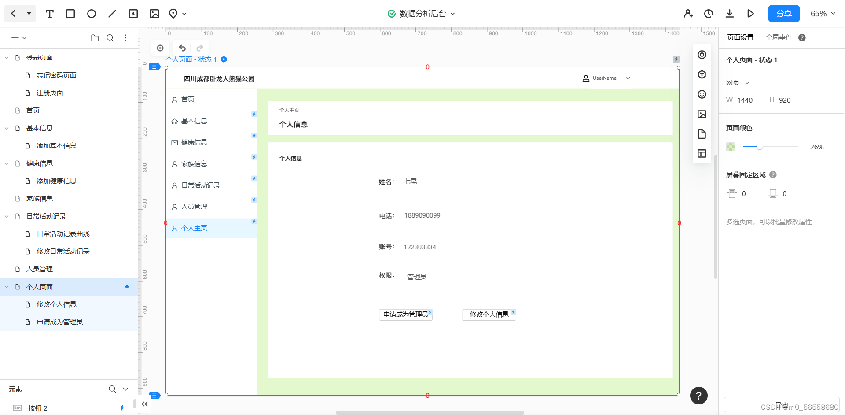Select 个人主页 in canvas sidebar menu
845x415 pixels.
point(211,228)
